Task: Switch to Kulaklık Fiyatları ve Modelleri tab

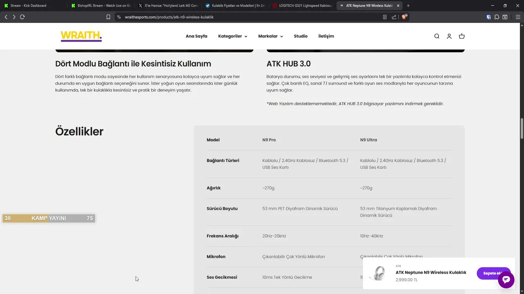Action: [x=235, y=6]
